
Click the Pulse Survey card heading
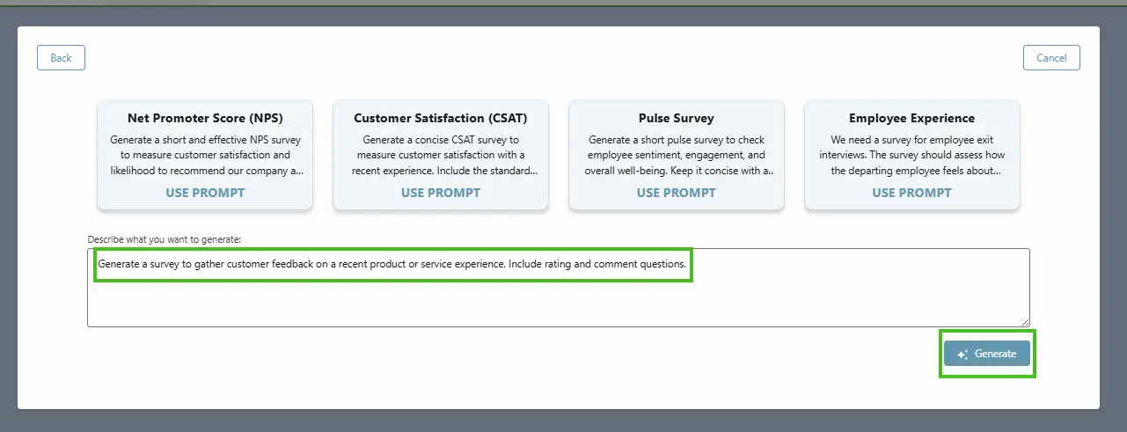coord(677,118)
